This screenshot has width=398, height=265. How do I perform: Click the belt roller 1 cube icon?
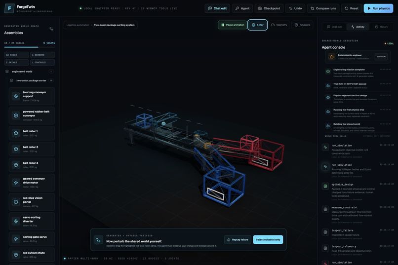pyautogui.click(x=16, y=133)
